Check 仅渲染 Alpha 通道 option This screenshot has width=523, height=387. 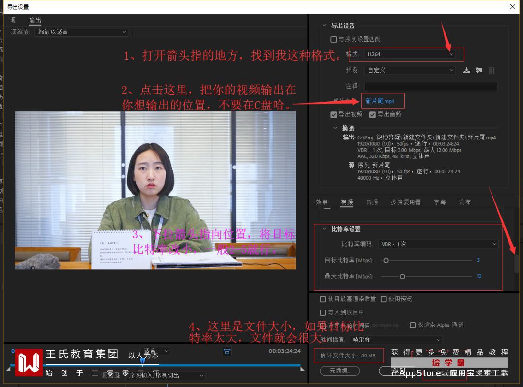point(413,325)
